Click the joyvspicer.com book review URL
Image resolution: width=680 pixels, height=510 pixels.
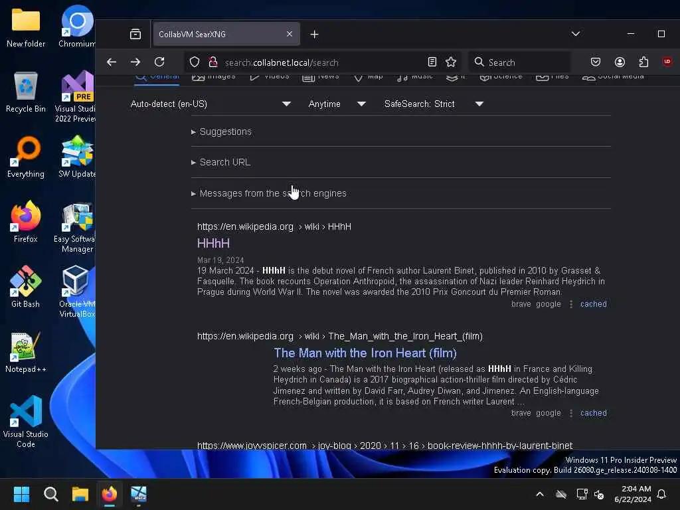tap(384, 445)
